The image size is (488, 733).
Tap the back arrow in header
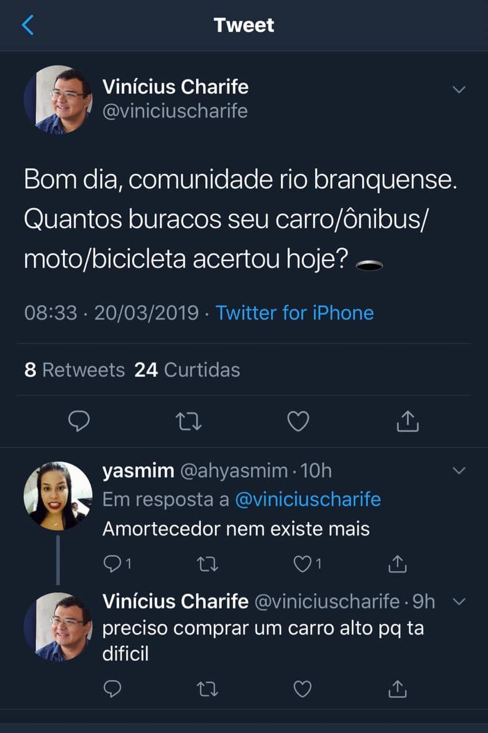(x=27, y=25)
